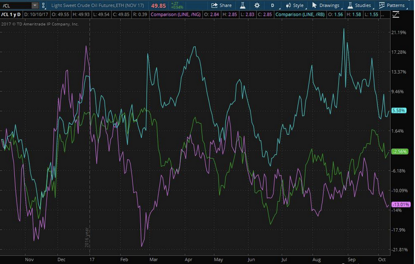Click the +.27 net change value
Screen dimensions: 415x264
175,4
